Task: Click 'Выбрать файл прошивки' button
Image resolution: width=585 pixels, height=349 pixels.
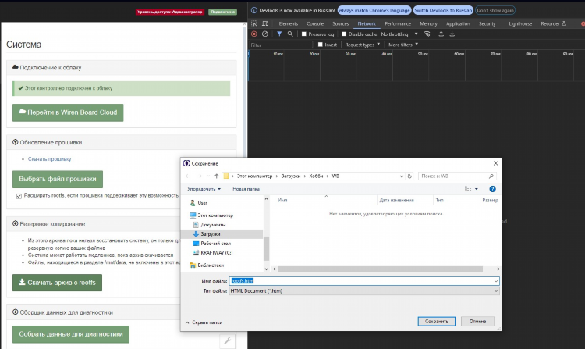Action: pyautogui.click(x=58, y=179)
